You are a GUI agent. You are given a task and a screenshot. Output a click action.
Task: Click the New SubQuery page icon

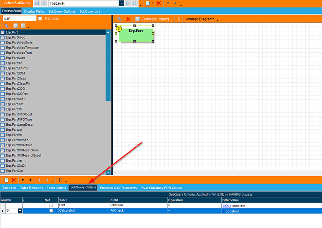click(147, 3)
